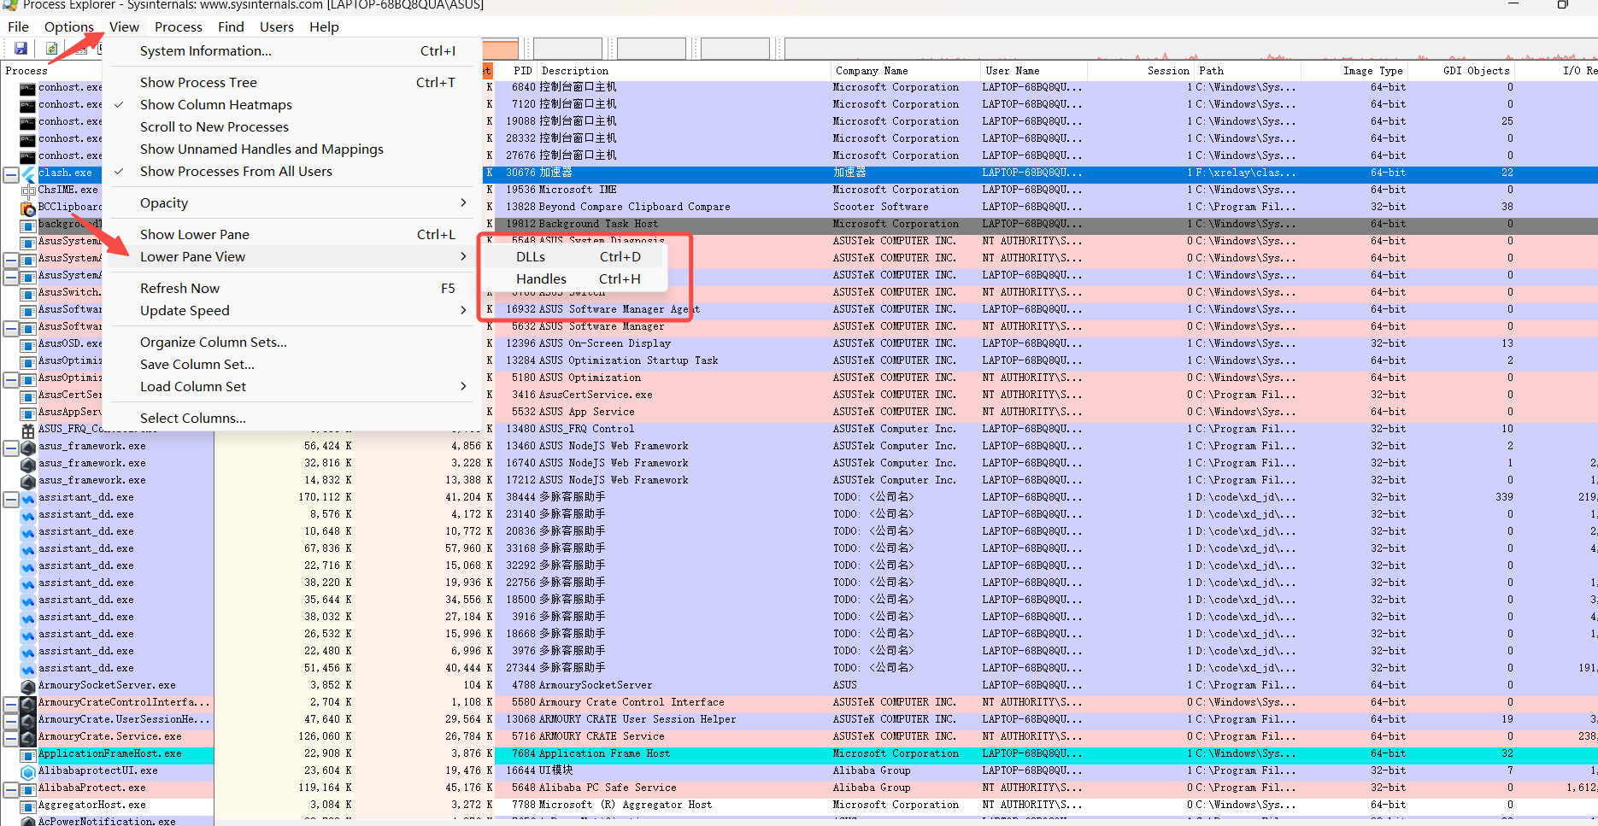Open the Options menu
The width and height of the screenshot is (1598, 826).
tap(69, 26)
